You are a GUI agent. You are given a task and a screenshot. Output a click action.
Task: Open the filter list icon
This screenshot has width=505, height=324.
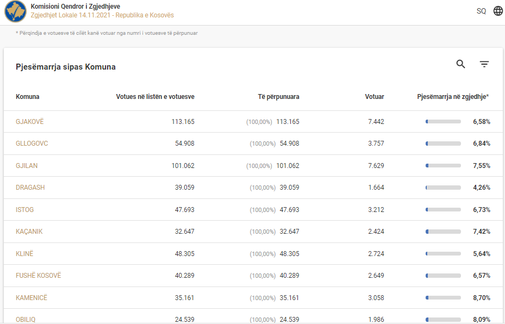pyautogui.click(x=484, y=64)
